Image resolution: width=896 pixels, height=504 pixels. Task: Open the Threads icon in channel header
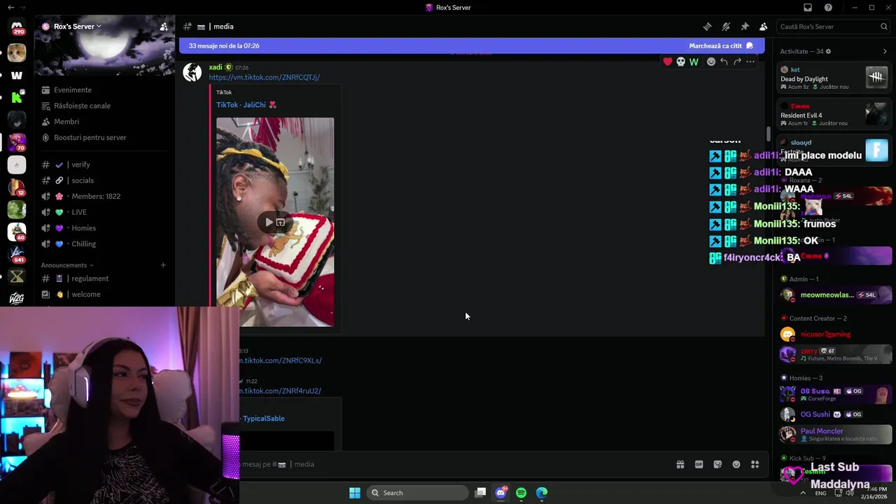[707, 27]
